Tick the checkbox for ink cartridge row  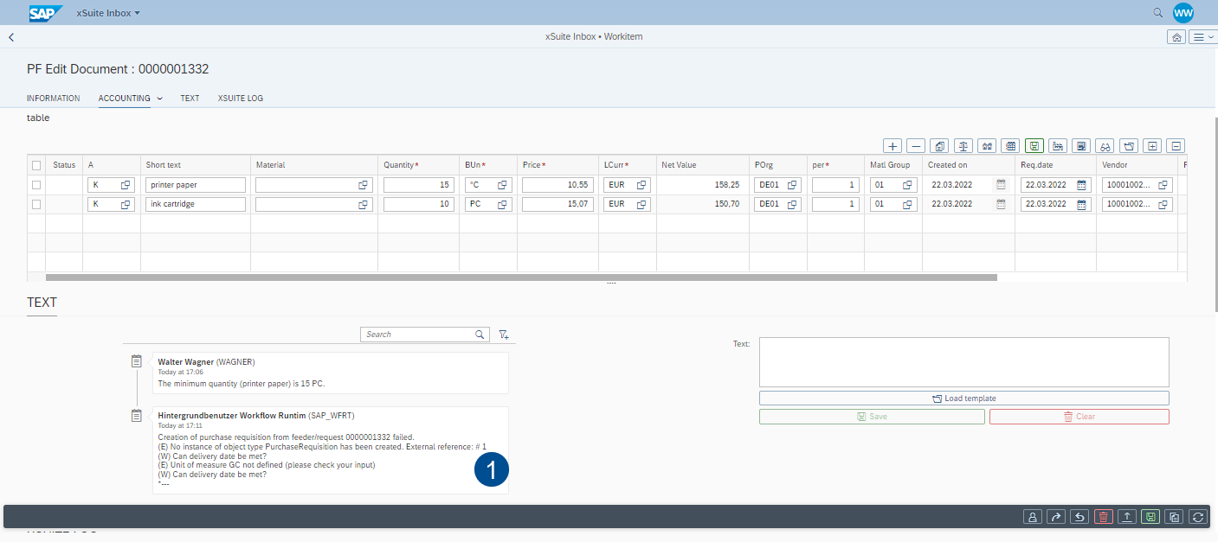(36, 204)
